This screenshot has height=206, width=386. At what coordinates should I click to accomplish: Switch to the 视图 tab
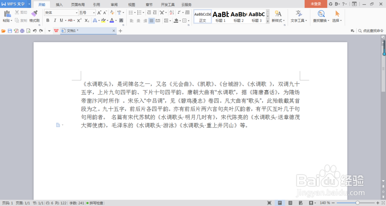132,4
